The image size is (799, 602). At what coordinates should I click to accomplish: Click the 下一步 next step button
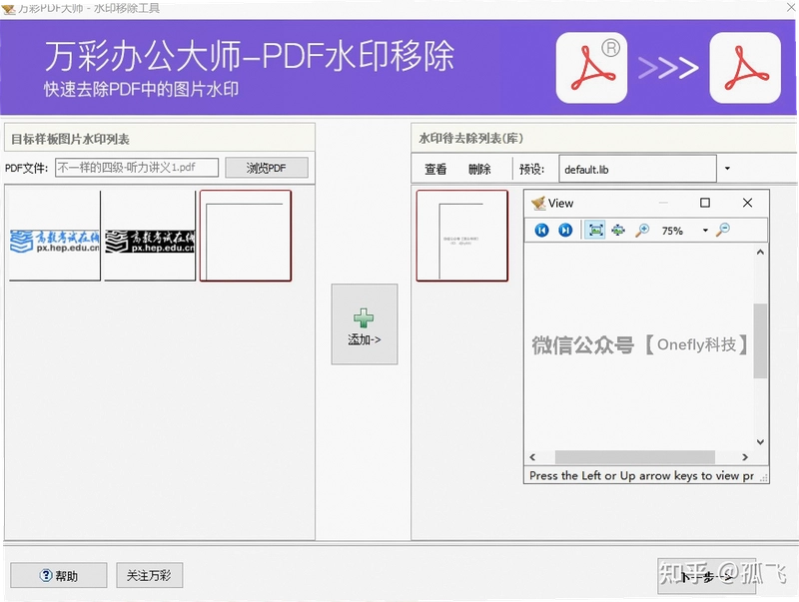click(706, 576)
